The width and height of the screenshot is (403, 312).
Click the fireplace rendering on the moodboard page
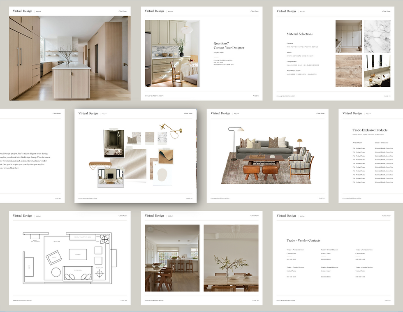[110, 177]
